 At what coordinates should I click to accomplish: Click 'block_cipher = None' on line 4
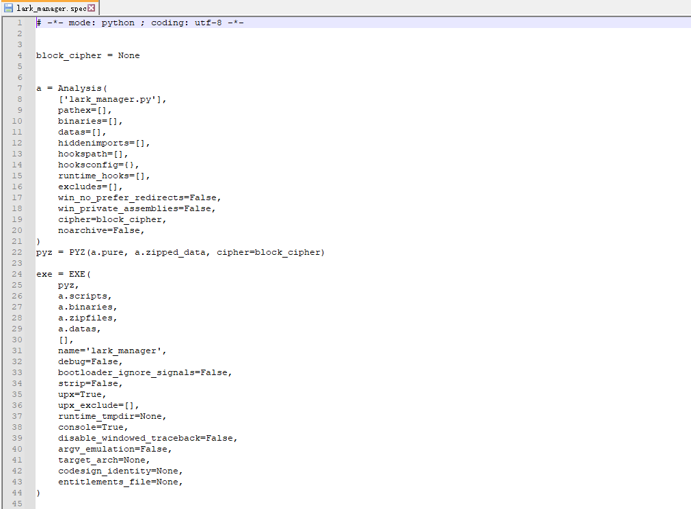pyautogui.click(x=87, y=55)
